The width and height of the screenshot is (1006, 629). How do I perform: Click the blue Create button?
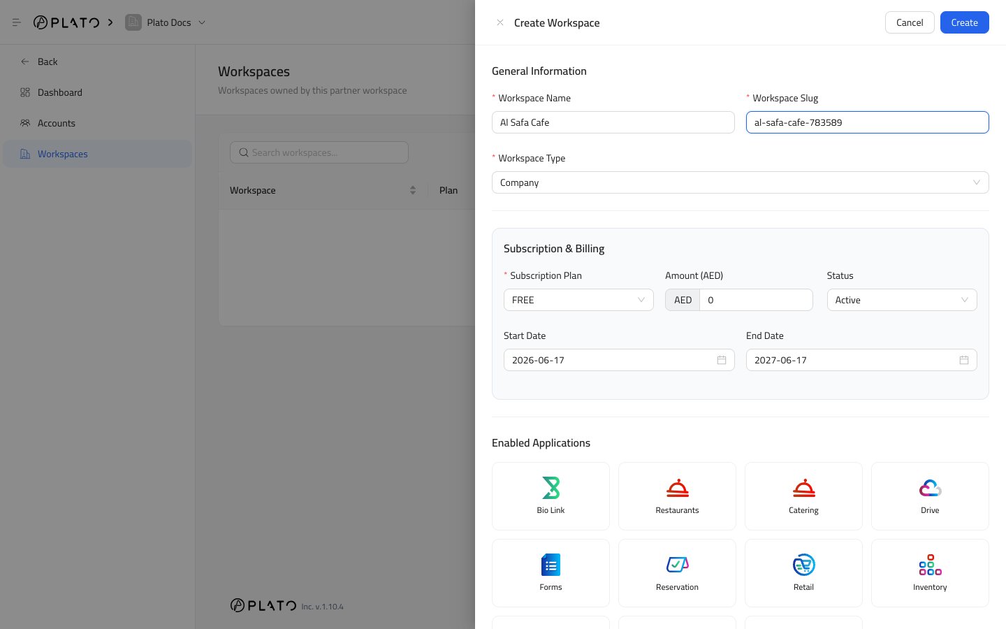click(965, 22)
